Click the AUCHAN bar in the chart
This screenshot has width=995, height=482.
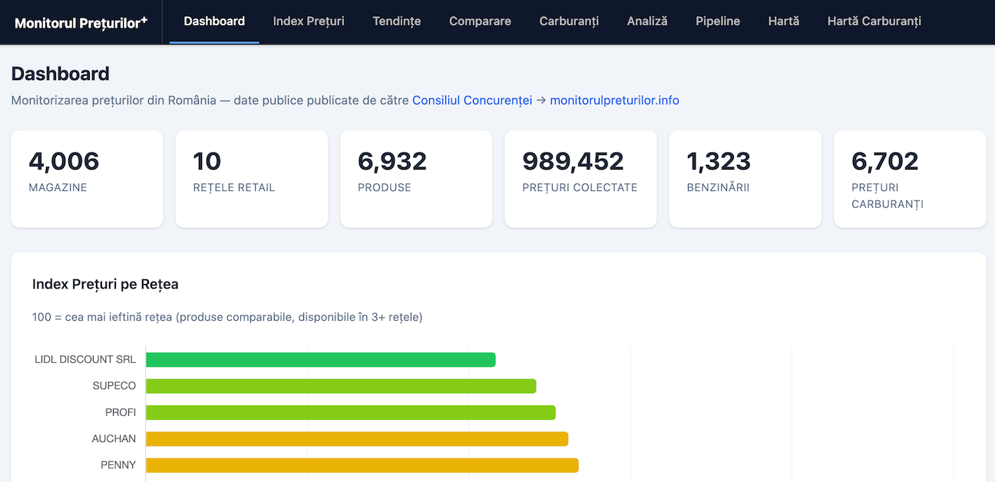click(x=355, y=438)
